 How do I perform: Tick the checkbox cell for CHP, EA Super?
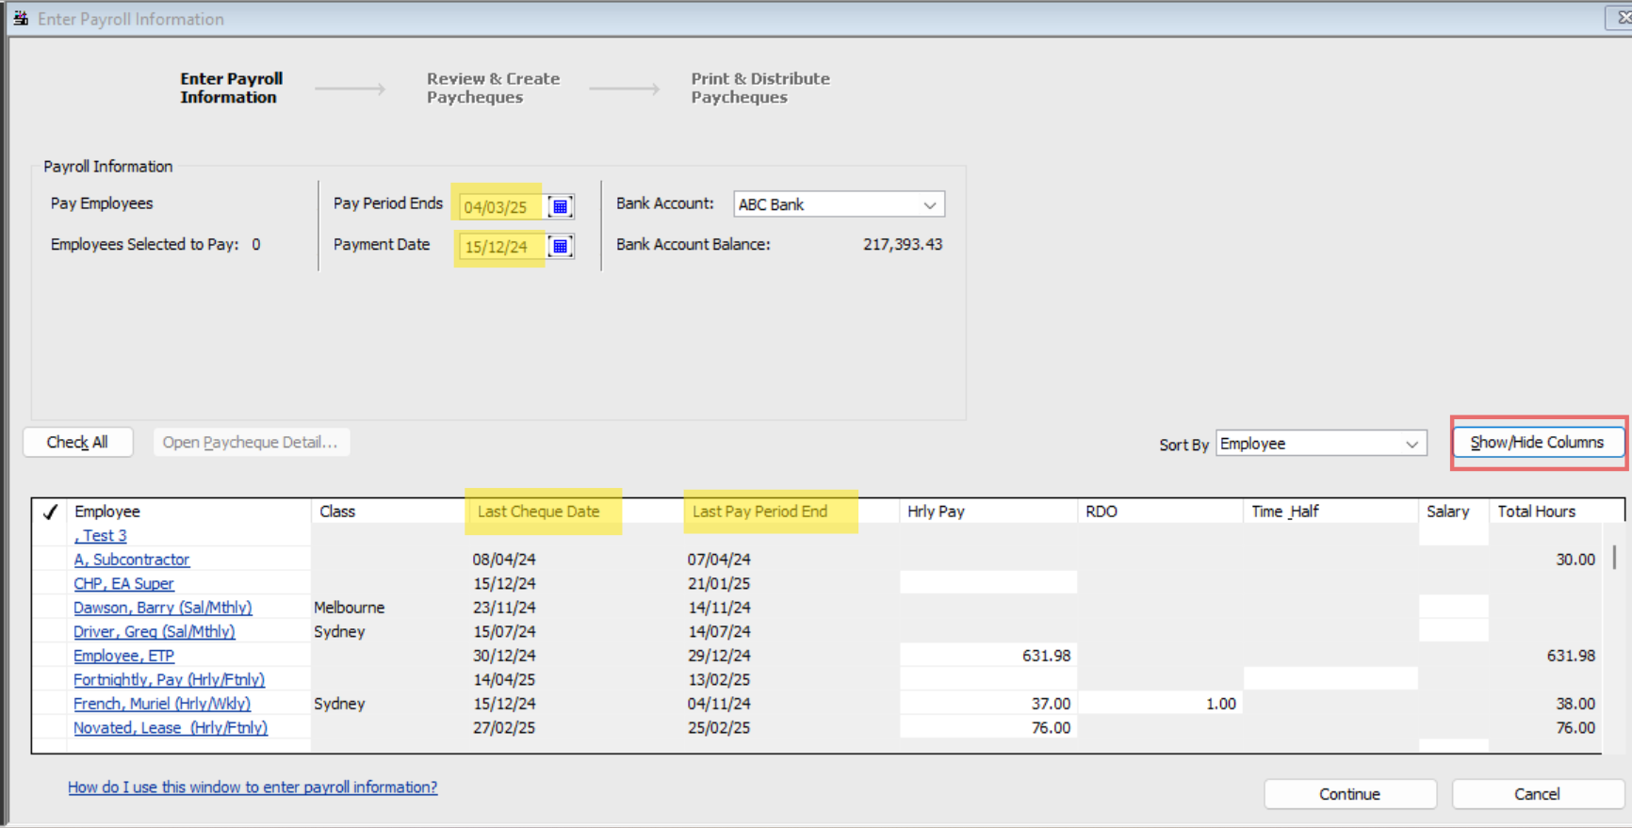[50, 583]
